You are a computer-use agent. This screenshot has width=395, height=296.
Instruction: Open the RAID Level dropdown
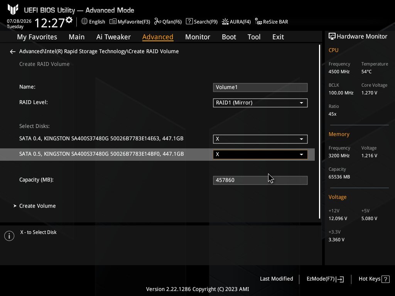pyautogui.click(x=260, y=103)
